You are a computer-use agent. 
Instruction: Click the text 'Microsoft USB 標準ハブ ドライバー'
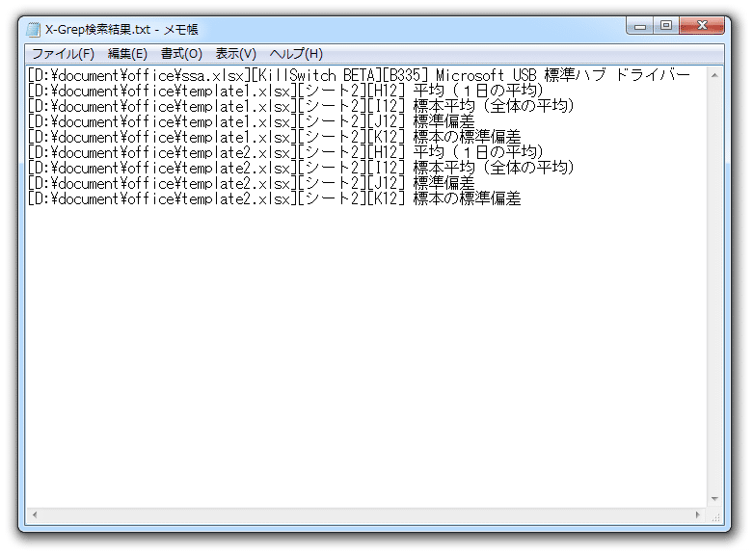pos(563,75)
